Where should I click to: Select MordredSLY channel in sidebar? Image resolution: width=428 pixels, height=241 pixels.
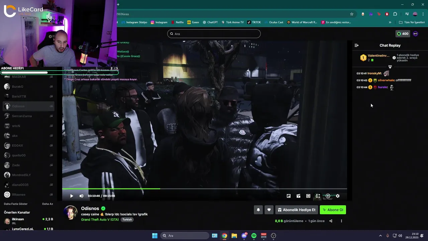coord(29,175)
